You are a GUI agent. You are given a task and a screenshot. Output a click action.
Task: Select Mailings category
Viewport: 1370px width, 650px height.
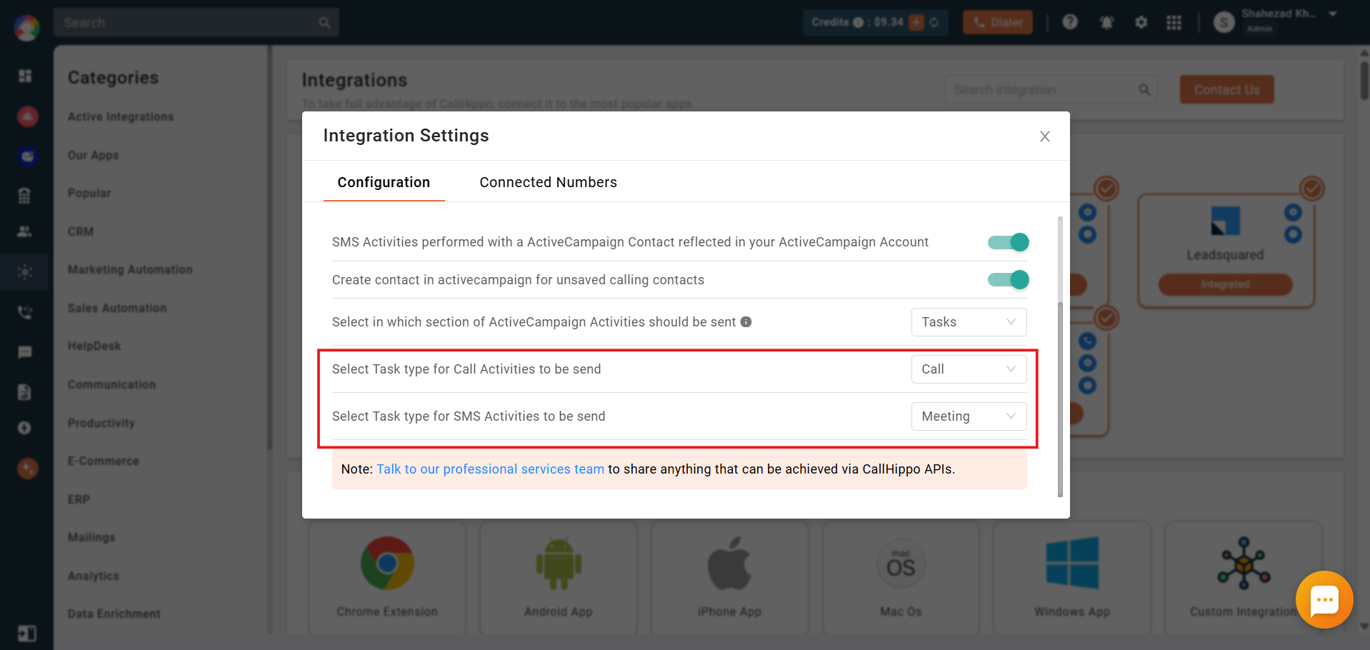coord(91,537)
